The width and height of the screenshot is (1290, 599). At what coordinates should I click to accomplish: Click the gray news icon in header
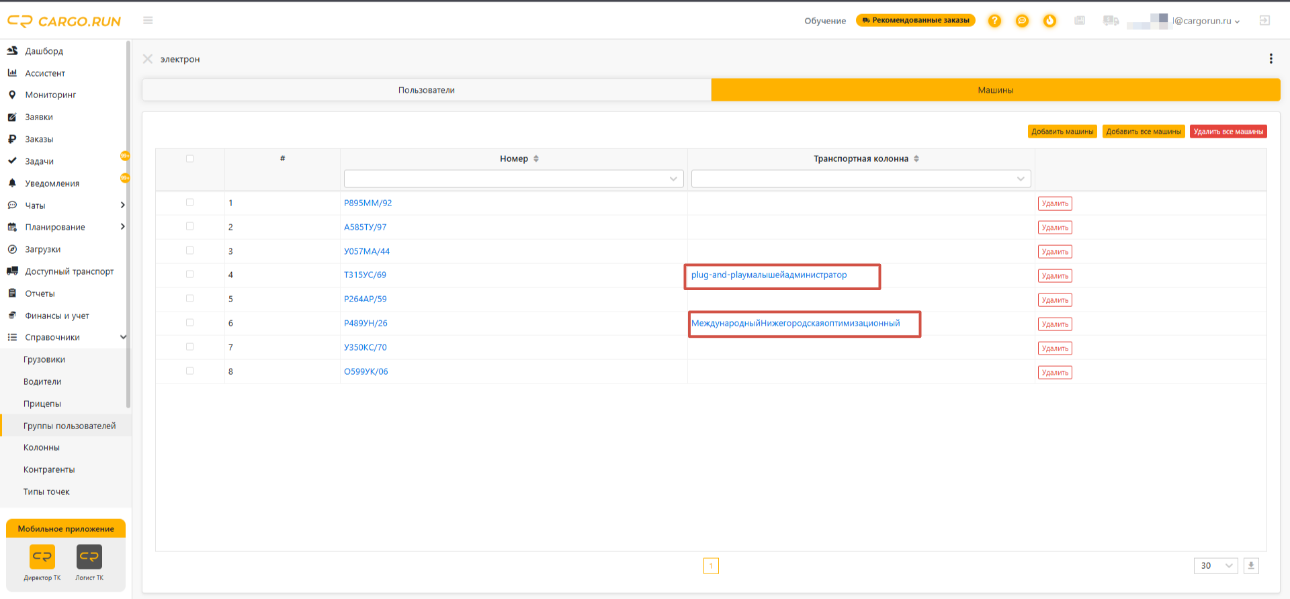(x=1080, y=21)
